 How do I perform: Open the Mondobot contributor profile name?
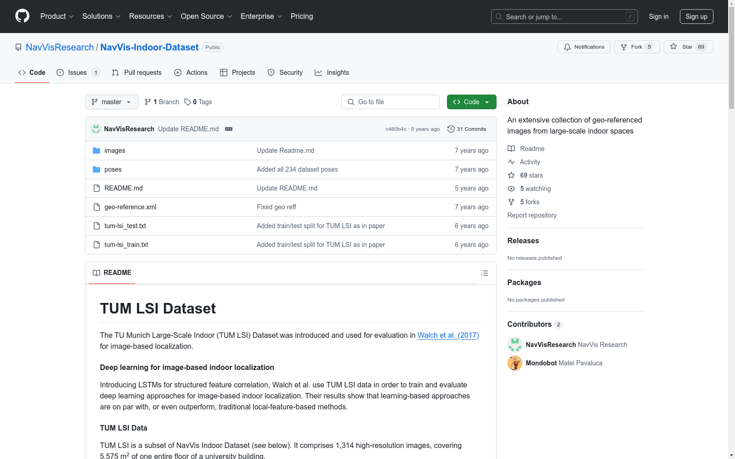pyautogui.click(x=541, y=363)
